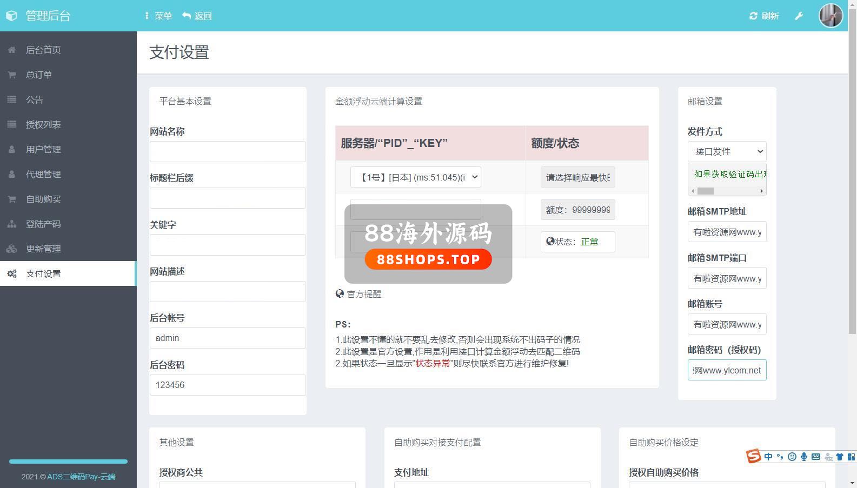
Task: Open the 菜单 menu toggle
Action: click(158, 16)
